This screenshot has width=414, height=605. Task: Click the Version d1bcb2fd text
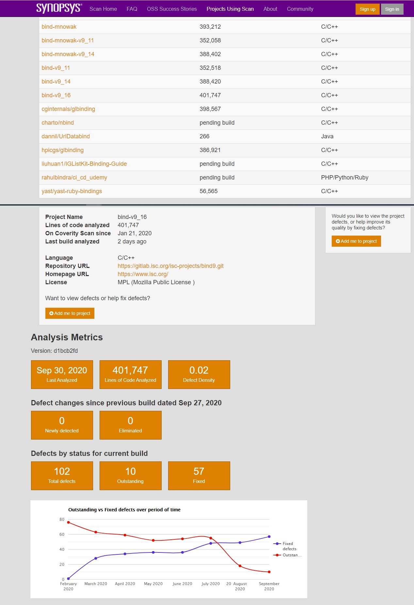55,351
